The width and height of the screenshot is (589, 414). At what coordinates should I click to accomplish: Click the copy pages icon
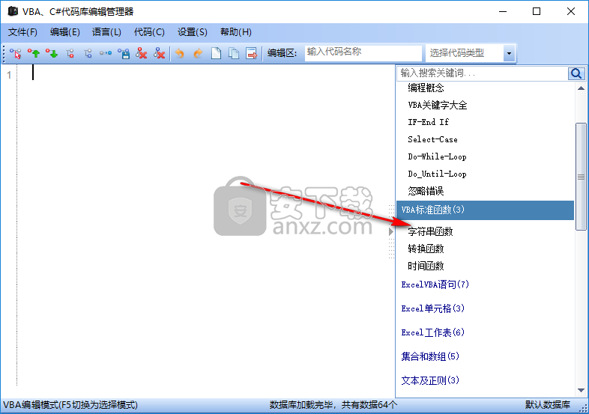pos(234,54)
